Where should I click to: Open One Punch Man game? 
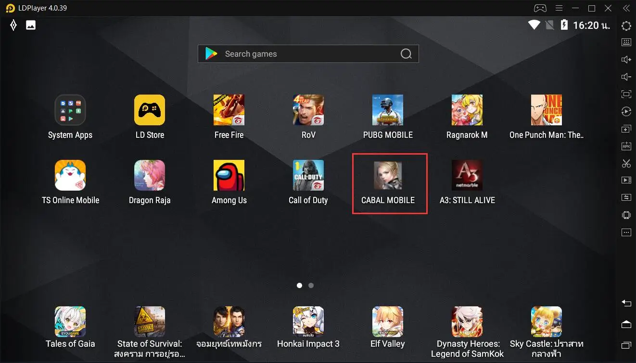547,110
